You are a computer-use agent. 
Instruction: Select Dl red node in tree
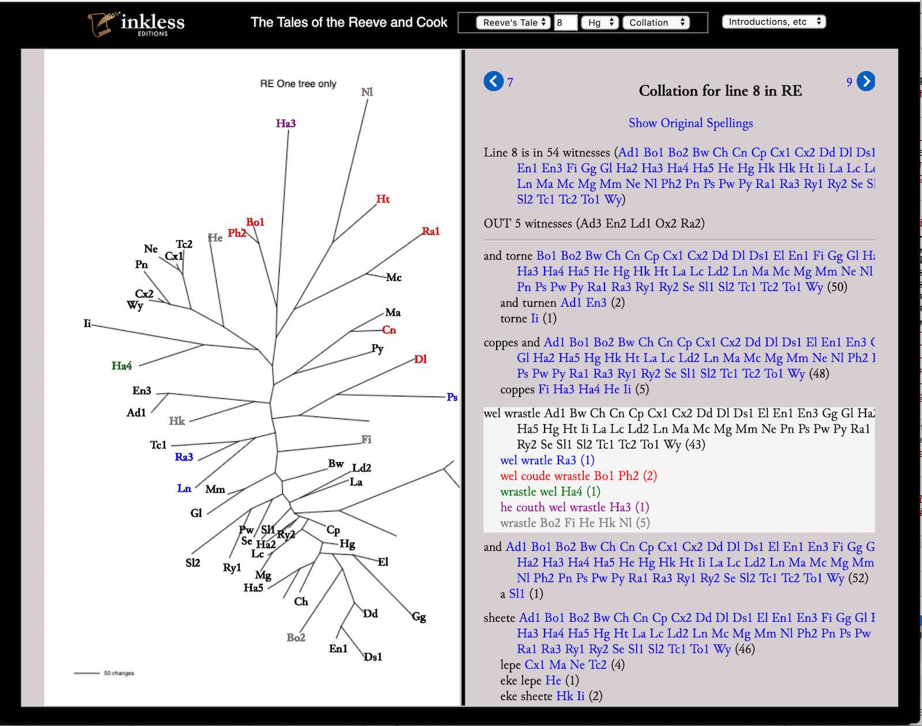pyautogui.click(x=421, y=359)
